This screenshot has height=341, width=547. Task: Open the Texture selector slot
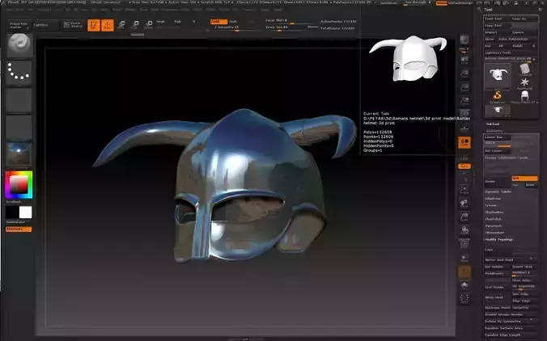tap(19, 128)
